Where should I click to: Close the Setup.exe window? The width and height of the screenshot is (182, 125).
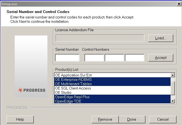point(179,4)
